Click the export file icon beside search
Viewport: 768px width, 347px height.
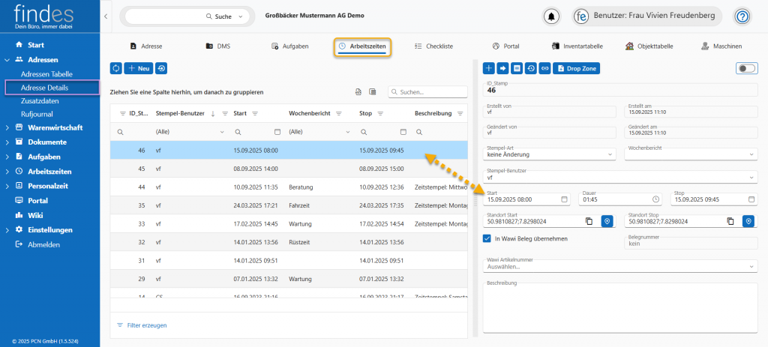358,92
